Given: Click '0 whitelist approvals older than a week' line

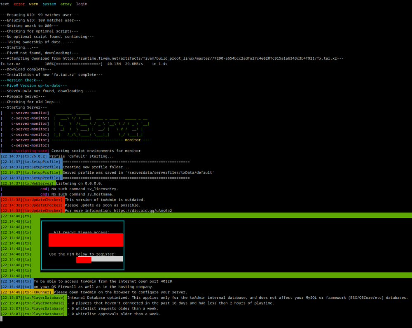Looking at the screenshot, I should 114,314.
